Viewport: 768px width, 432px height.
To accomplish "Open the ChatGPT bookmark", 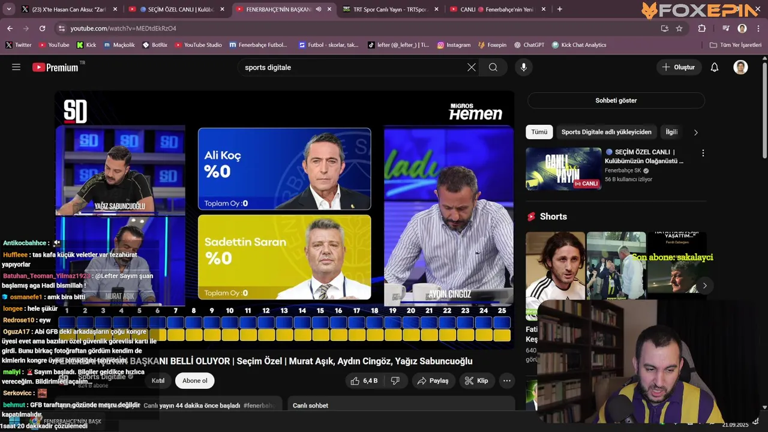I will coord(529,45).
